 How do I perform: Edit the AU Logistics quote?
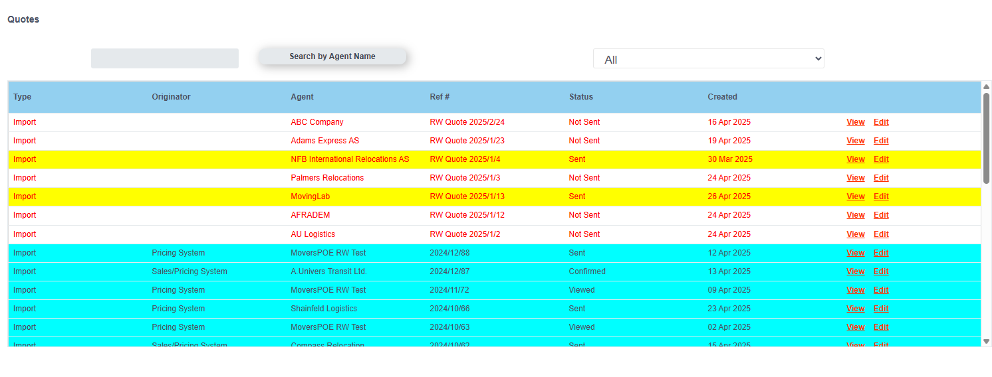881,234
